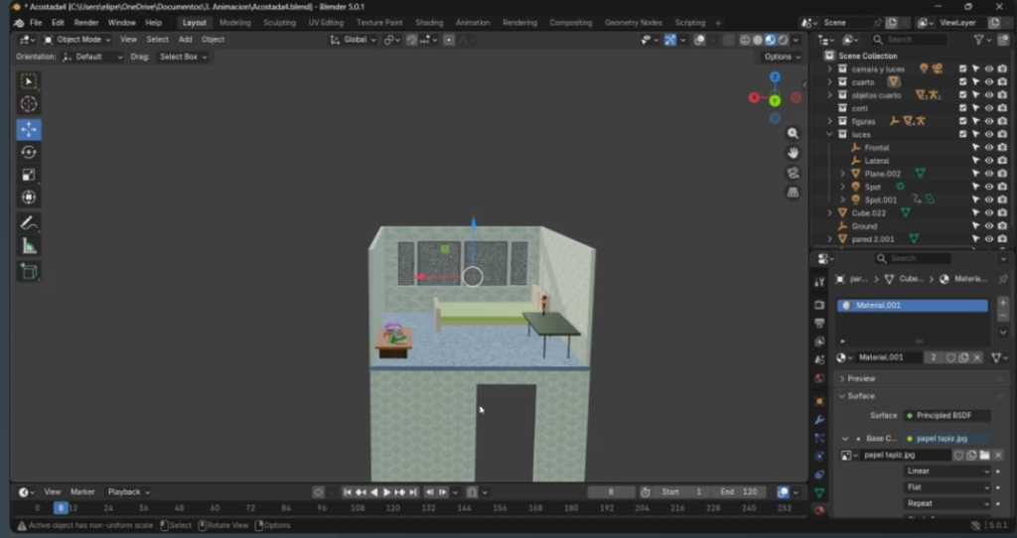Hide the cuarto collection in viewport
This screenshot has width=1017, height=538.
(988, 82)
